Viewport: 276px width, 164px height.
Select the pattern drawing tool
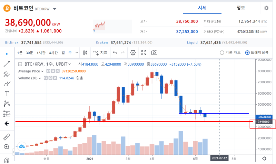[7, 104]
